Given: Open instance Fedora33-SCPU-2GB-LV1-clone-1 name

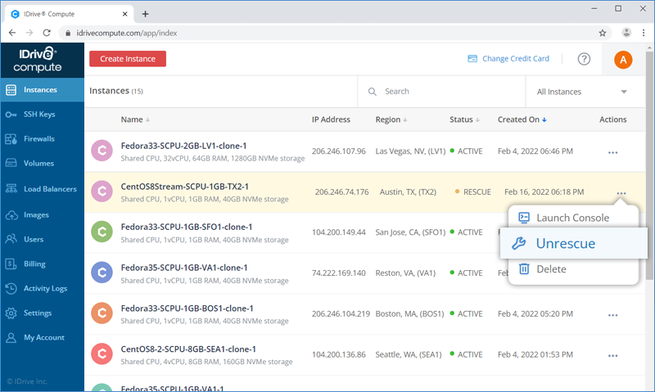Looking at the screenshot, I should (x=183, y=146).
